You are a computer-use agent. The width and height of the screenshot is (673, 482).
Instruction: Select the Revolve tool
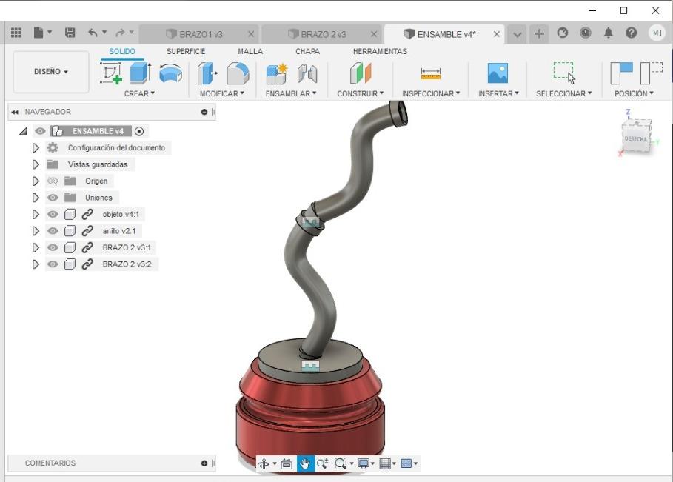click(x=170, y=73)
